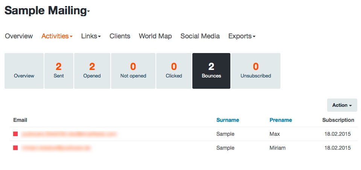This screenshot has width=361, height=170.
Task: Select the Sent stats tile
Action: (x=59, y=71)
